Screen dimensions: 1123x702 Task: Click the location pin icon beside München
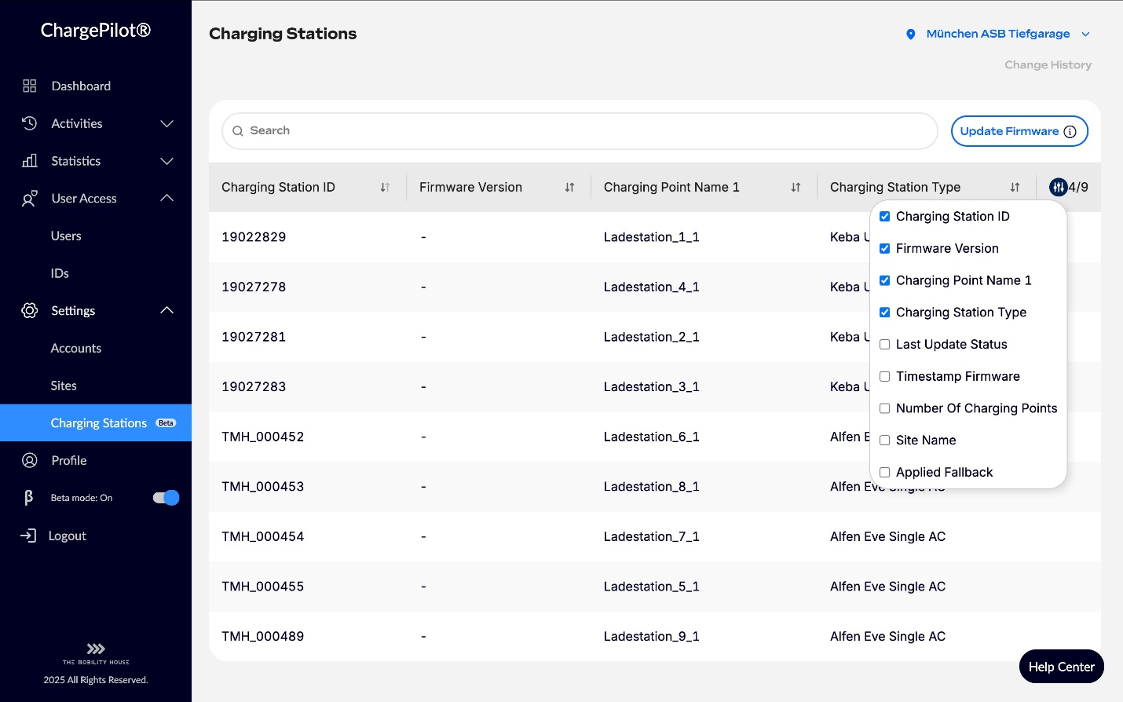(x=911, y=34)
